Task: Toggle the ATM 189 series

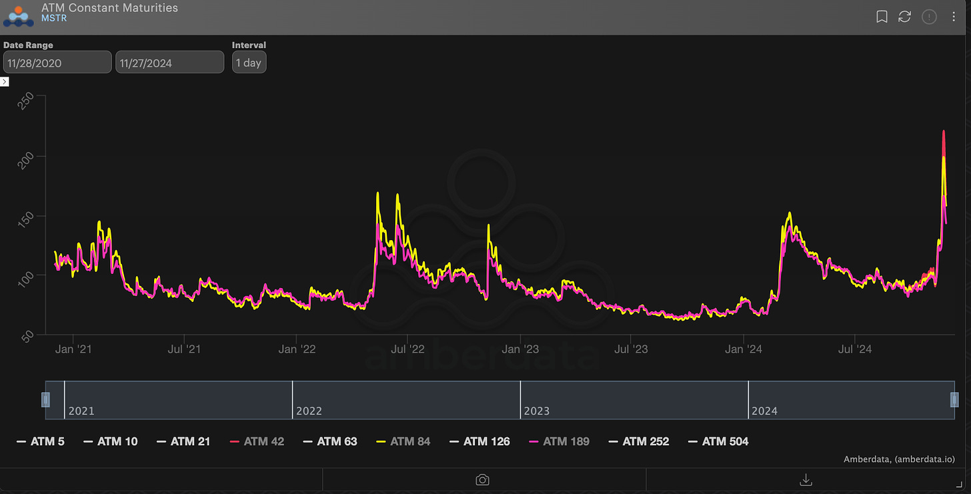Action: click(559, 441)
